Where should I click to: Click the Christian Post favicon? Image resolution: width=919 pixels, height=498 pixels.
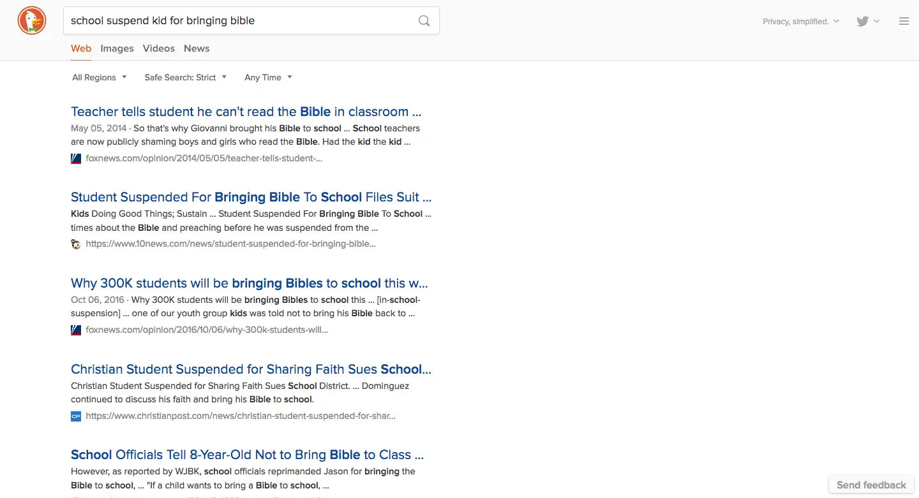[x=76, y=416]
